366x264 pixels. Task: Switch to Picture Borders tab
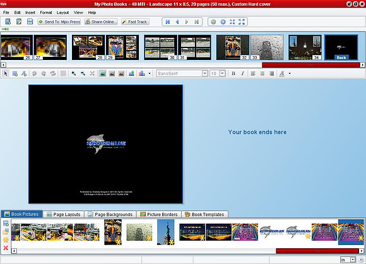[159, 214]
